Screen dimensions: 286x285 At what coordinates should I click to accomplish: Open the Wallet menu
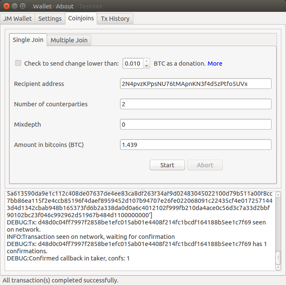[42, 6]
